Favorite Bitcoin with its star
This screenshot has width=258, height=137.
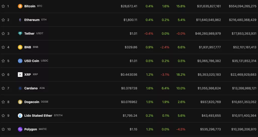point(3,6)
